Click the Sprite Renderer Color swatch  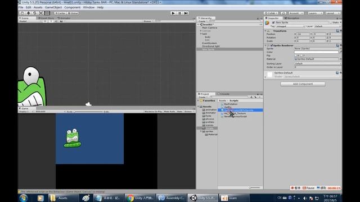[316, 52]
